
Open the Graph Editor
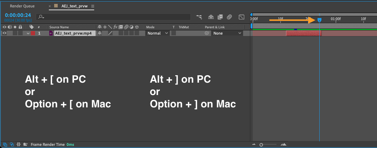coord(241,17)
